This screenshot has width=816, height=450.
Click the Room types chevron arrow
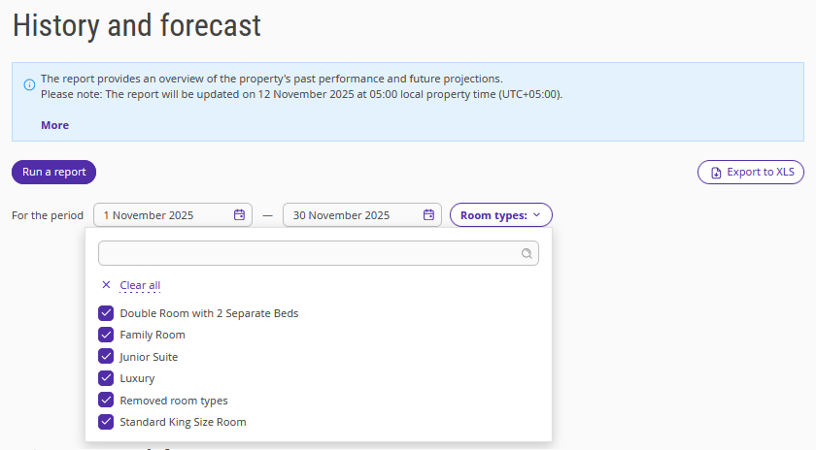coord(536,214)
